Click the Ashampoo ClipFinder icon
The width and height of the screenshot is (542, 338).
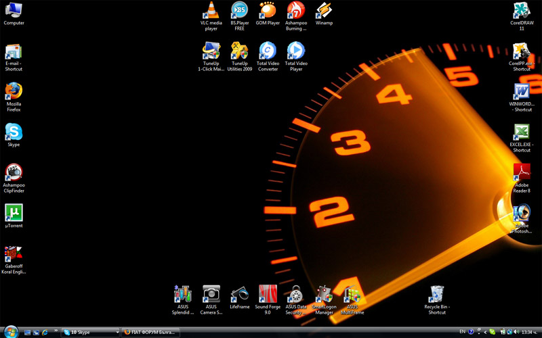pyautogui.click(x=14, y=172)
